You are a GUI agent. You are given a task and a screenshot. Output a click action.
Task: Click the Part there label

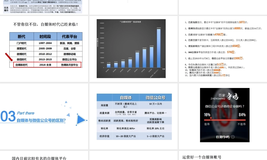tap(26, 113)
